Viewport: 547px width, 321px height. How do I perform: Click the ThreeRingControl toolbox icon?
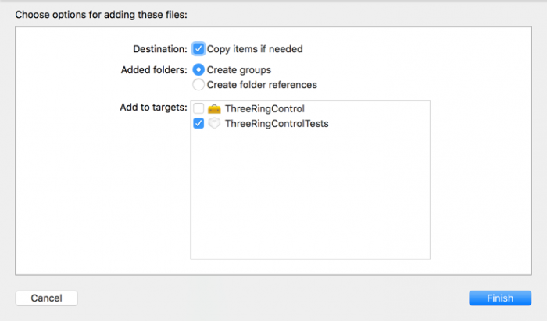(x=214, y=109)
